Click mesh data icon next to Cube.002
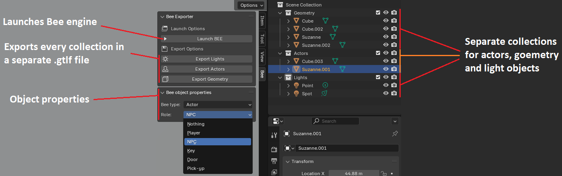The image size is (562, 176). [334, 29]
